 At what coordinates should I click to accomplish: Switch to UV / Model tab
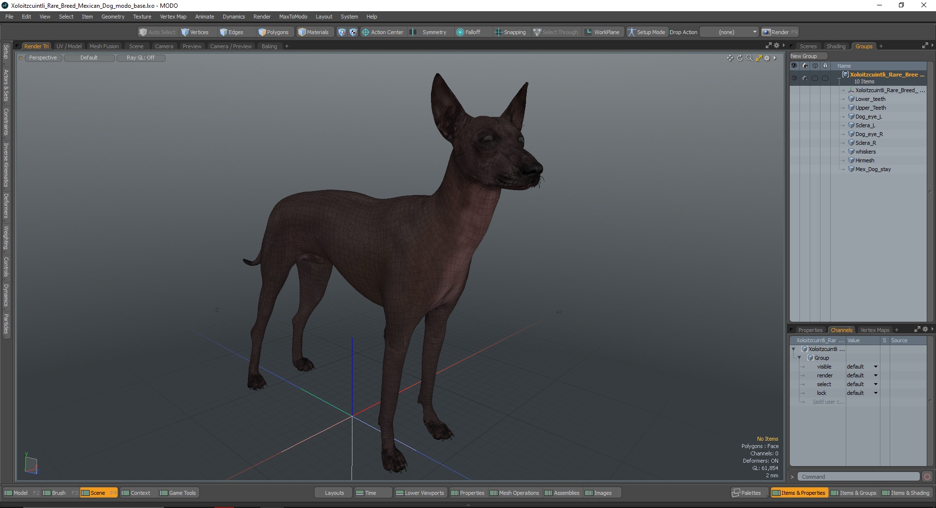point(69,46)
